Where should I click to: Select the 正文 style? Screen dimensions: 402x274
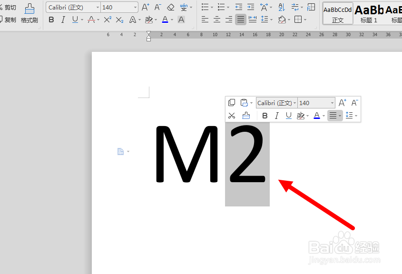click(x=338, y=14)
